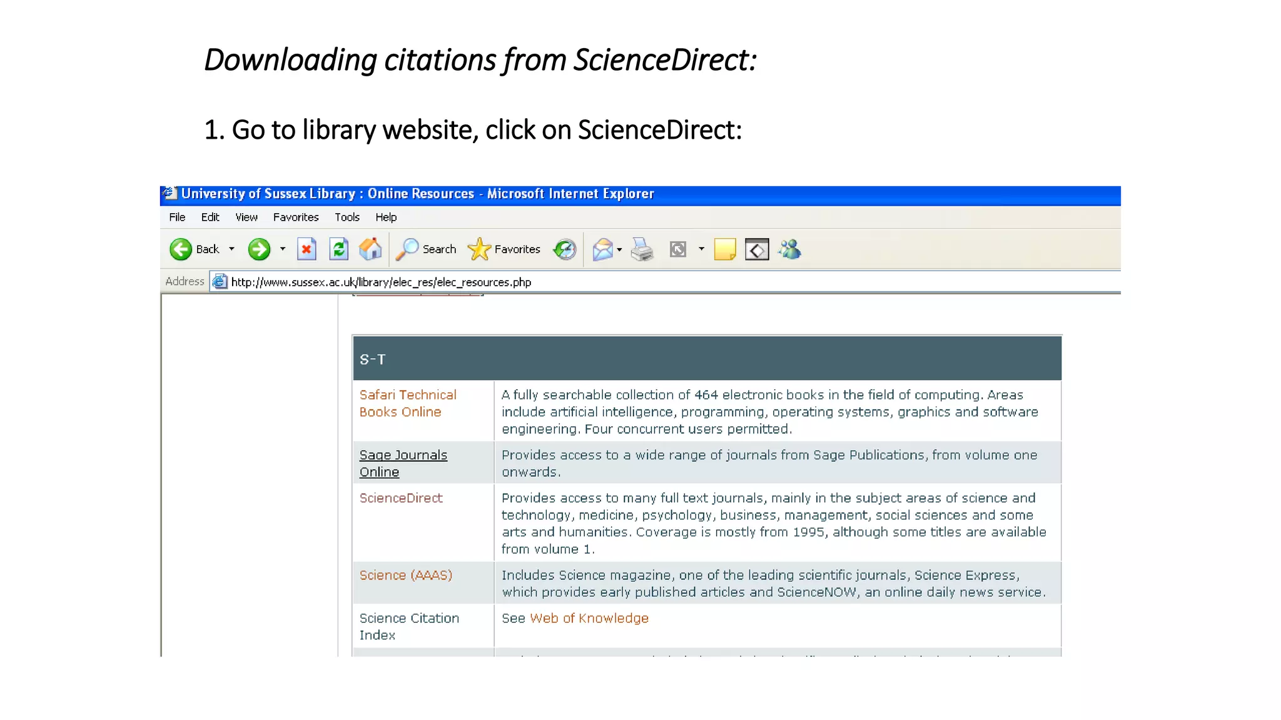The image size is (1281, 720).
Task: Click the grey Edit toolbar icon
Action: coord(678,249)
